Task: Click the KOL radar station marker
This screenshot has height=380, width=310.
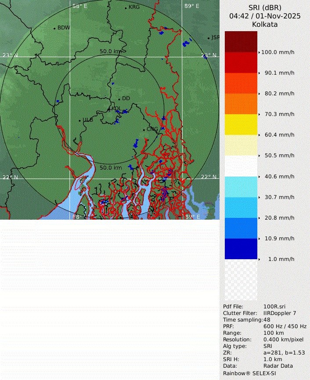Action: point(109,109)
